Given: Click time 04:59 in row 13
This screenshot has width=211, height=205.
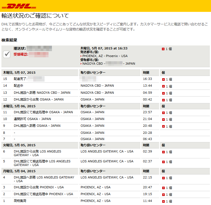Looking at the screenshot, I should click(x=147, y=93).
